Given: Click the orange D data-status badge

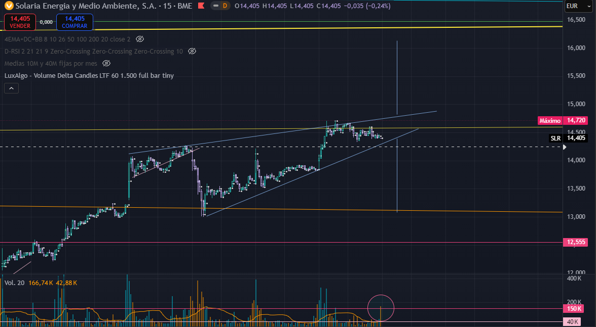Looking at the screenshot, I should (x=224, y=6).
